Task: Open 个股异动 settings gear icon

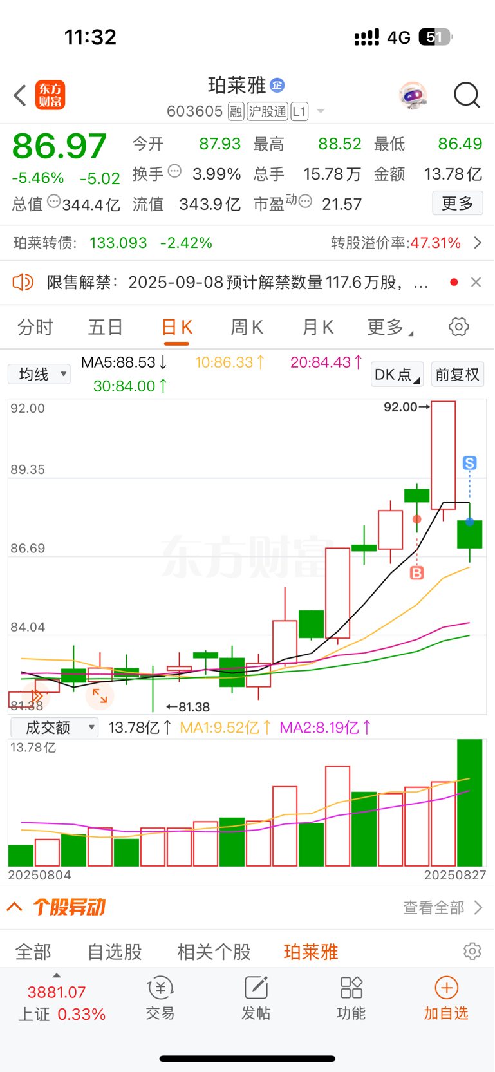Action: click(x=472, y=951)
